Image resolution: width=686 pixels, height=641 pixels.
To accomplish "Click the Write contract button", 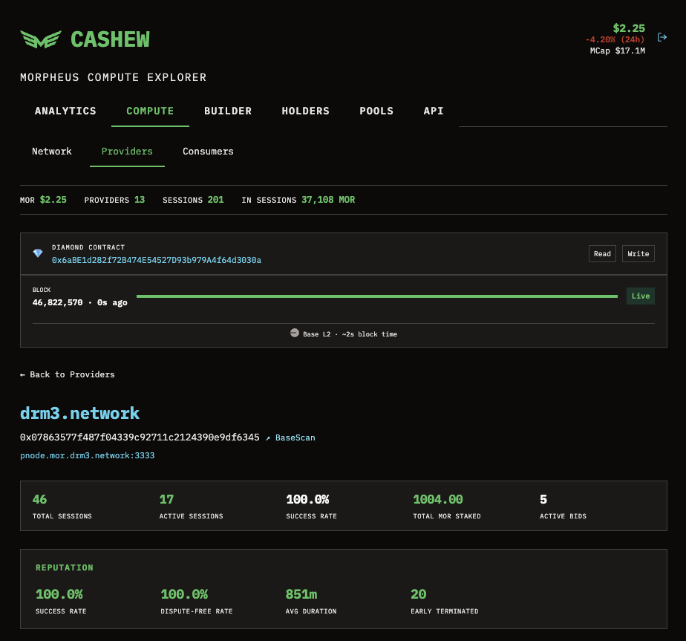I will 638,253.
